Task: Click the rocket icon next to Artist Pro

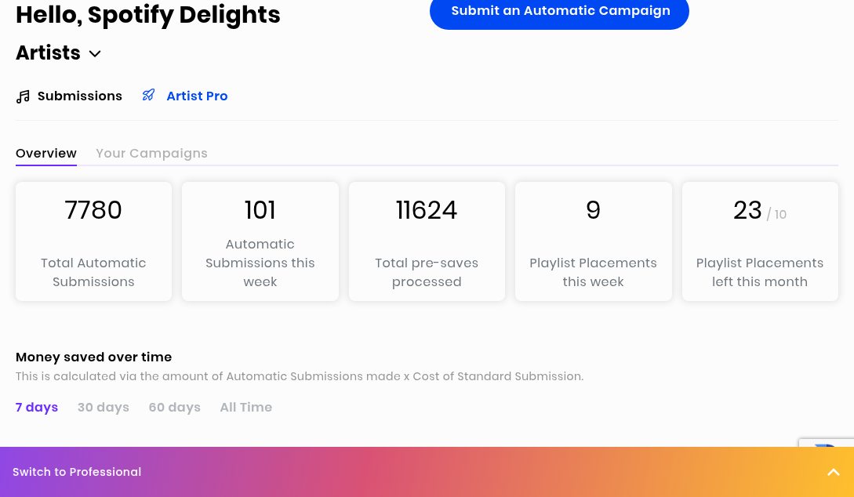Action: pos(148,95)
